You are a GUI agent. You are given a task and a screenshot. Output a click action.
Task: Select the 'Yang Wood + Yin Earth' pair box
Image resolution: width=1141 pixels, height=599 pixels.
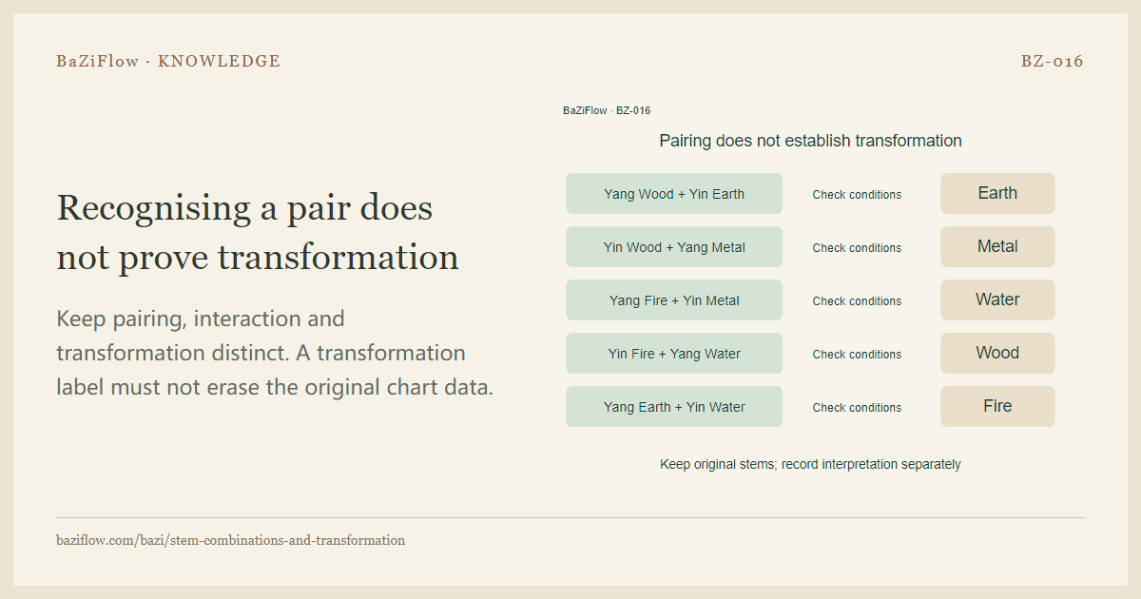[x=674, y=194]
